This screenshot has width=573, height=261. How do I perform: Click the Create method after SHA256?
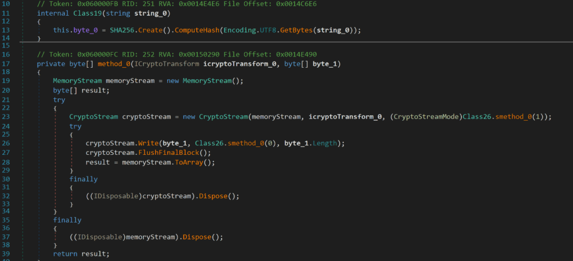coord(150,31)
